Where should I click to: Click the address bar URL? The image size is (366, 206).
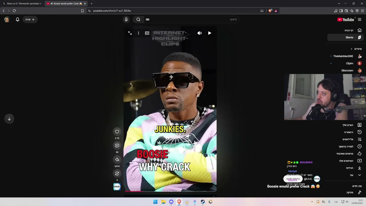tap(112, 11)
